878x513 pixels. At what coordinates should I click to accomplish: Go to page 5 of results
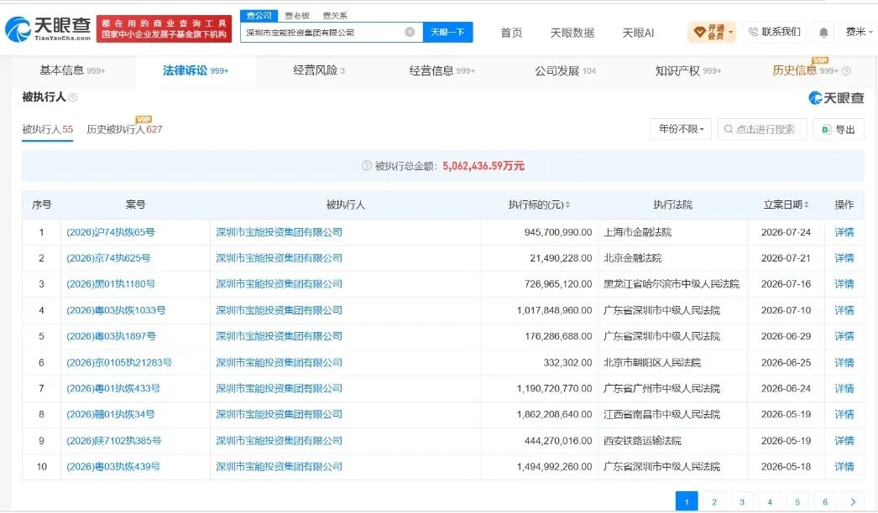(x=797, y=502)
